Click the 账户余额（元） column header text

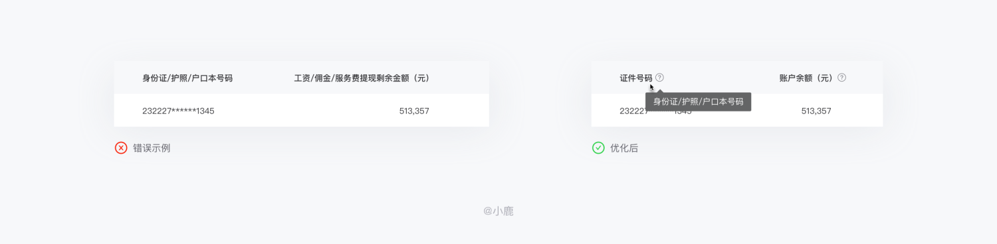806,78
